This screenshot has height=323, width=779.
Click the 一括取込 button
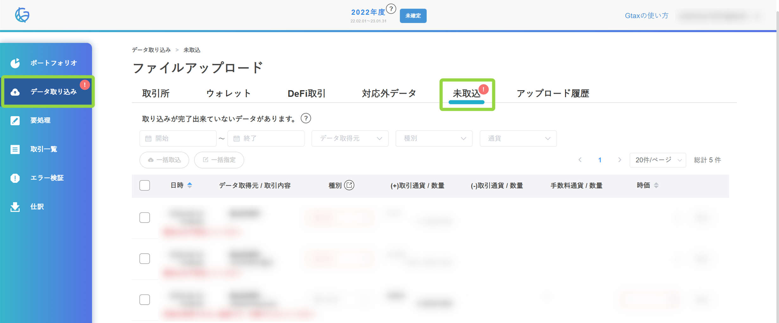[x=164, y=160]
